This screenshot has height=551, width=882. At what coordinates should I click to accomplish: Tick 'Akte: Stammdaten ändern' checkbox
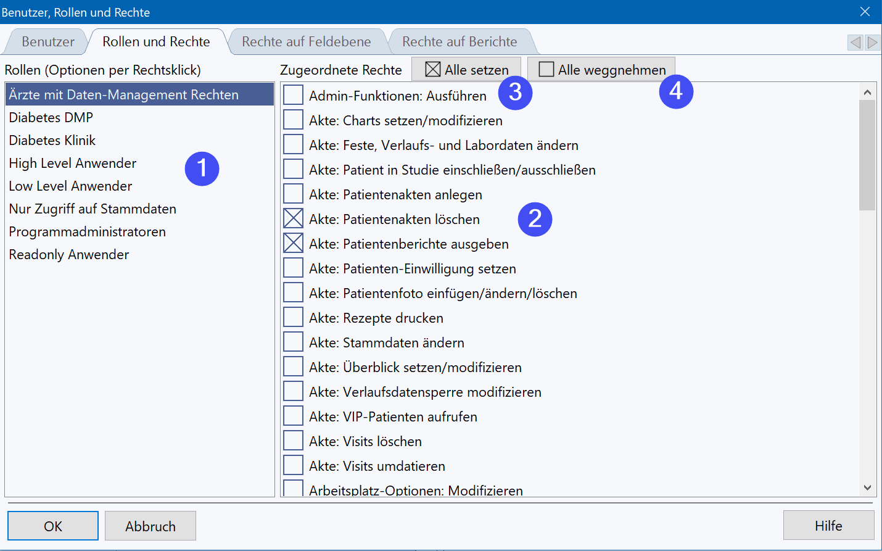(293, 342)
